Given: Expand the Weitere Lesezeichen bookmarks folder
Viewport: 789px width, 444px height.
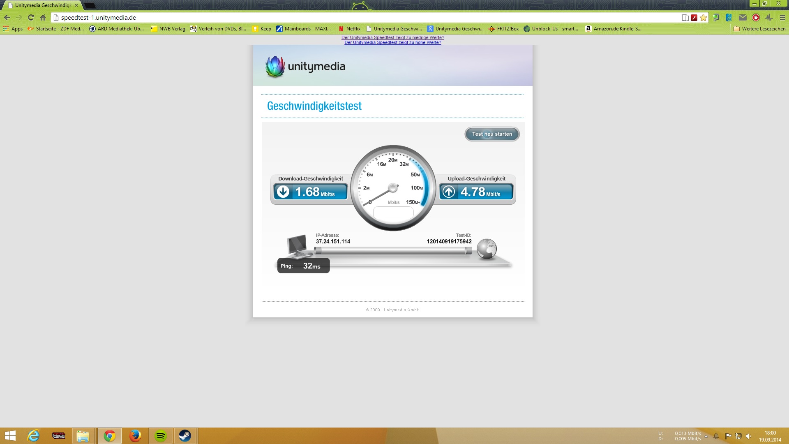Looking at the screenshot, I should [x=759, y=29].
